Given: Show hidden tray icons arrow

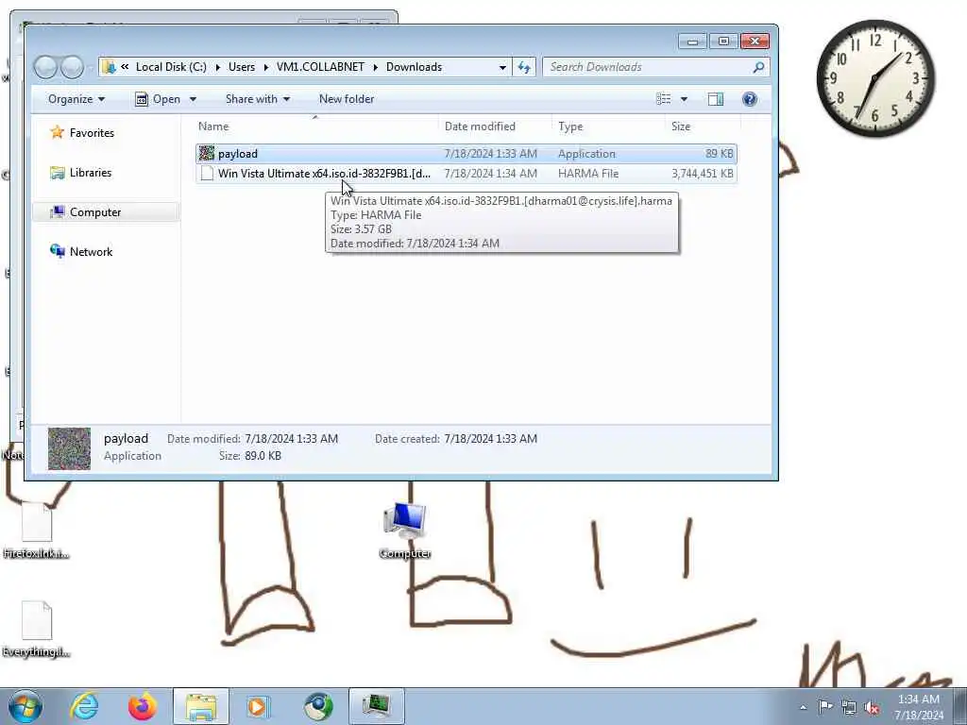Looking at the screenshot, I should pos(803,707).
